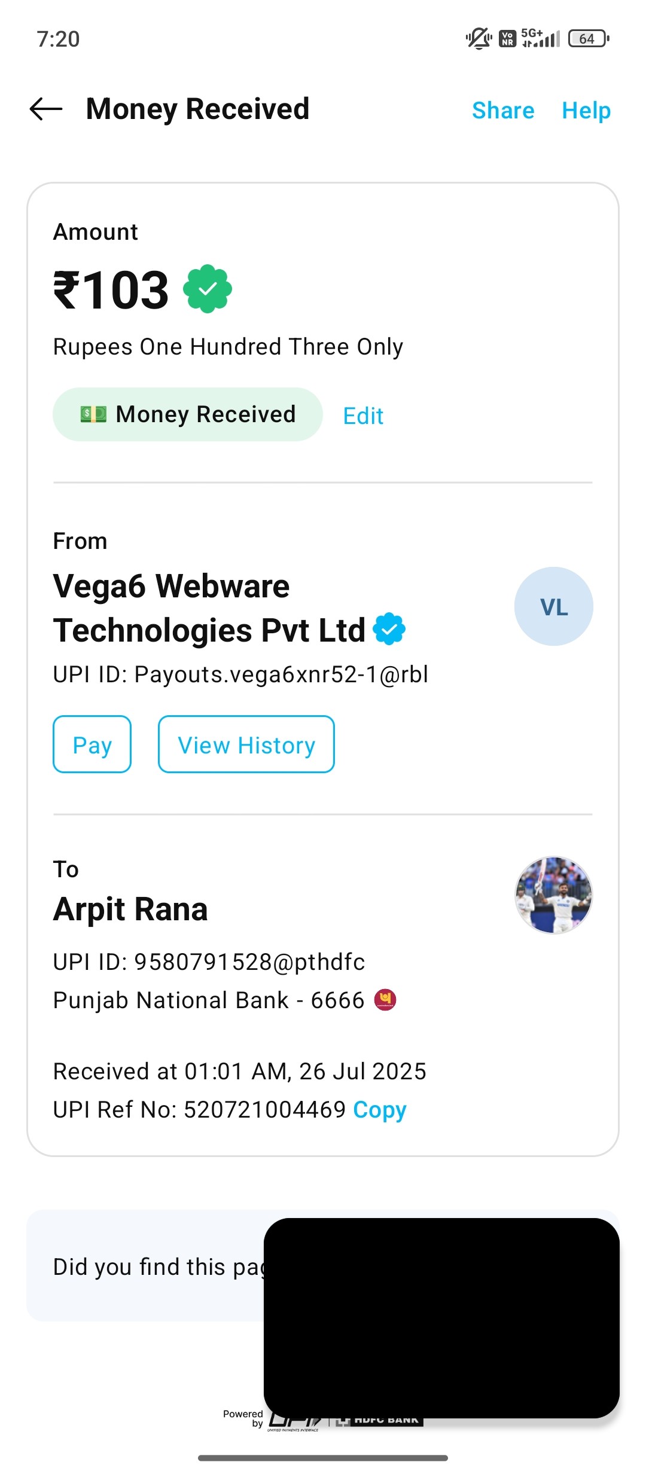The height and width of the screenshot is (1471, 646).
Task: Share this payment receipt
Action: [503, 111]
